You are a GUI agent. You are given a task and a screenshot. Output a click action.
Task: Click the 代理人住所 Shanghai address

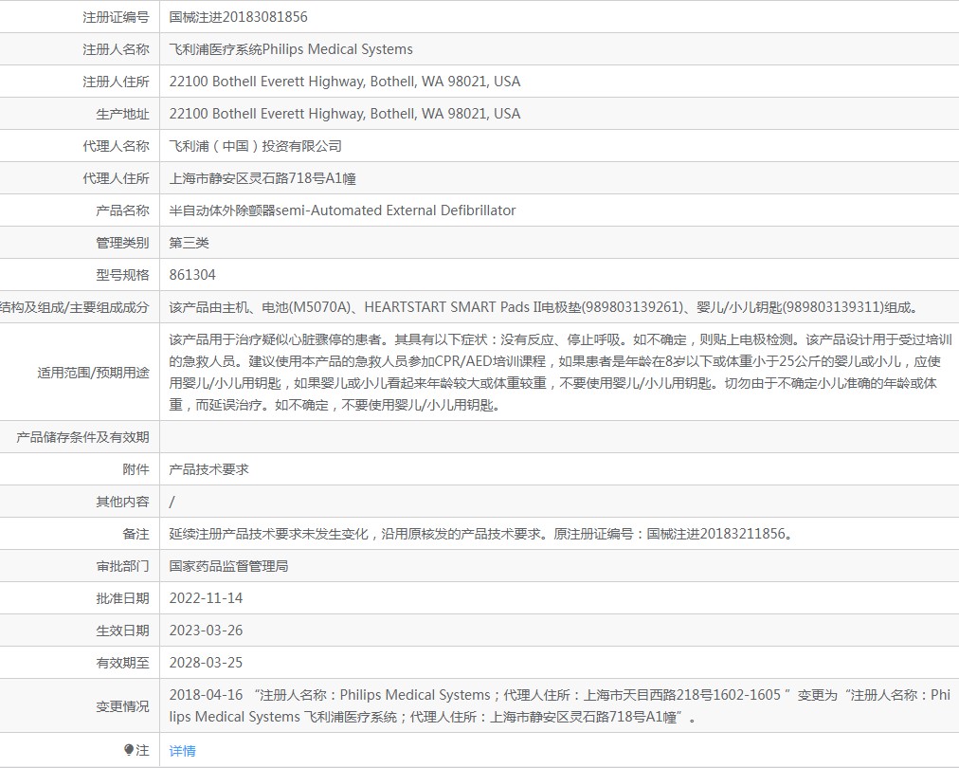point(262,178)
